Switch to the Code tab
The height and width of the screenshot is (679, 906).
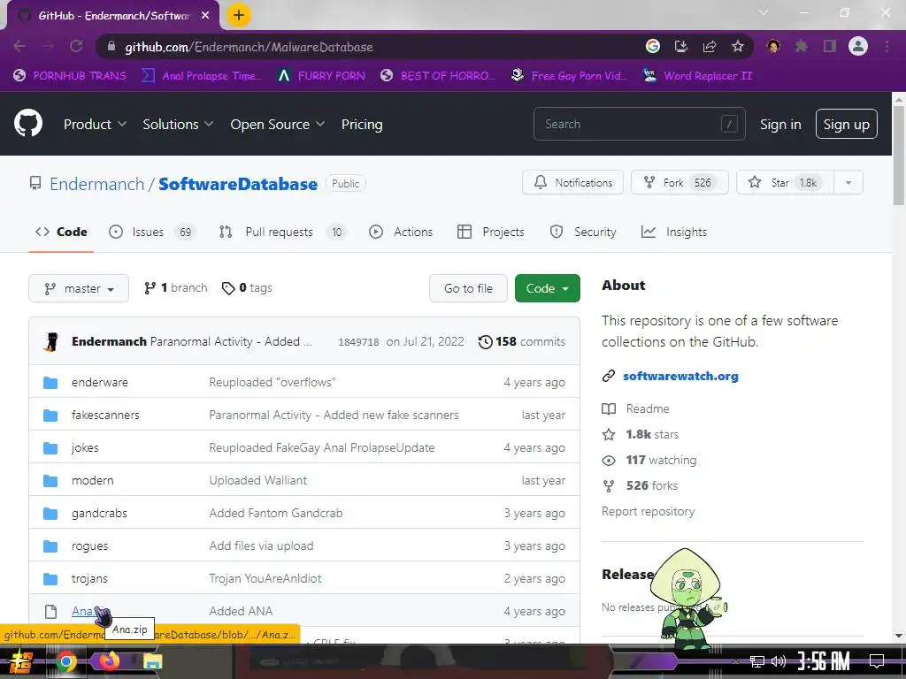[61, 233]
